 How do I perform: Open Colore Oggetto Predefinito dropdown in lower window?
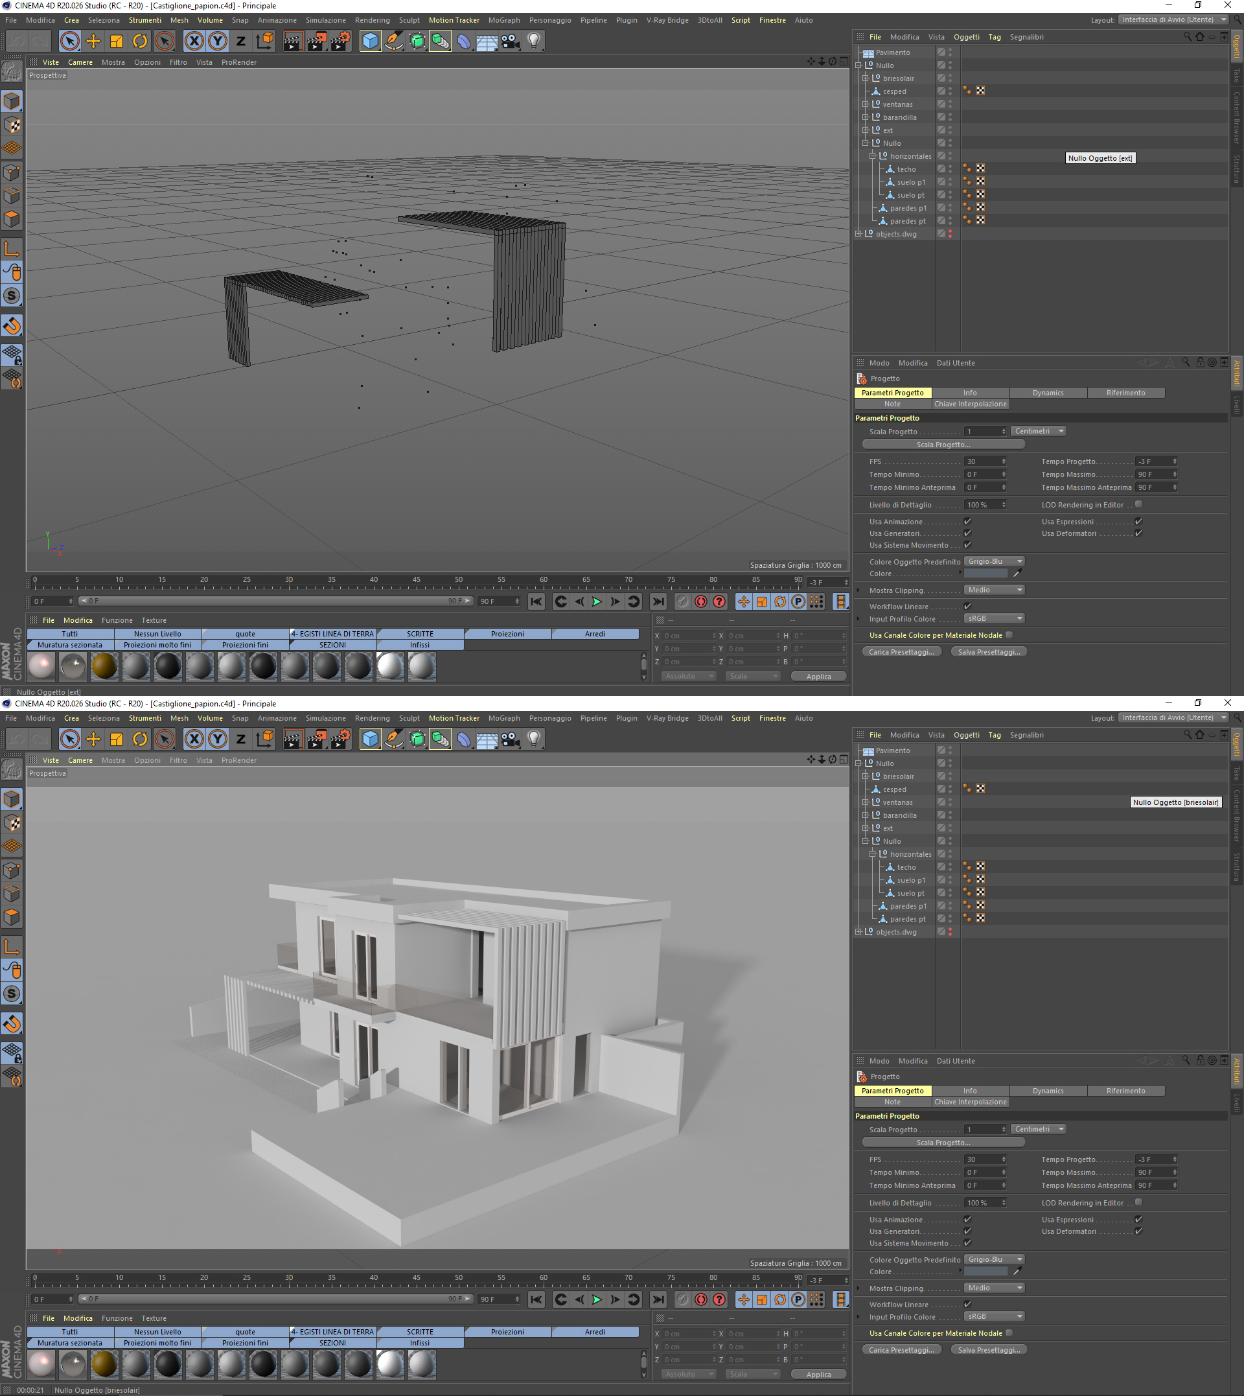994,1259
